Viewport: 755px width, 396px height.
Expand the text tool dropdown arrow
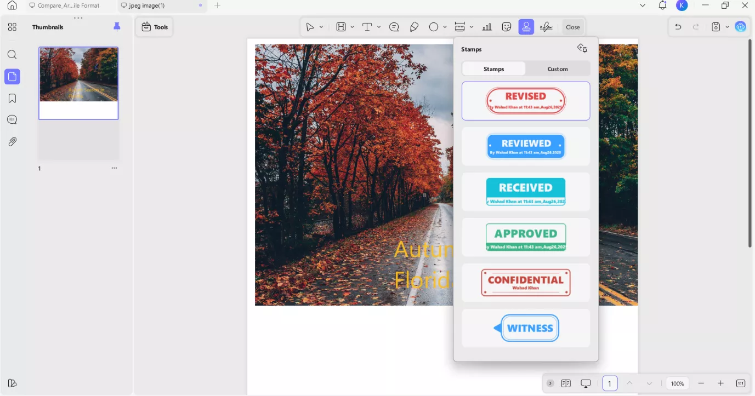379,27
